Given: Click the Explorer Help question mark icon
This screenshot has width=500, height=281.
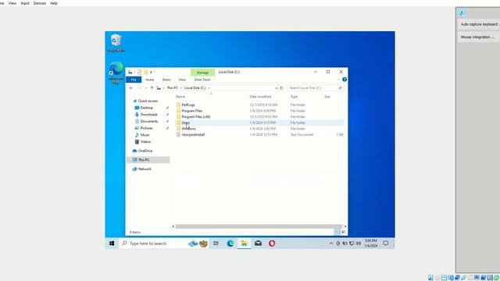Looking at the screenshot, I should coord(345,80).
